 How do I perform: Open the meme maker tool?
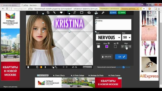96,13
